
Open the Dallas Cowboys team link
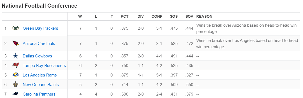click(37, 56)
